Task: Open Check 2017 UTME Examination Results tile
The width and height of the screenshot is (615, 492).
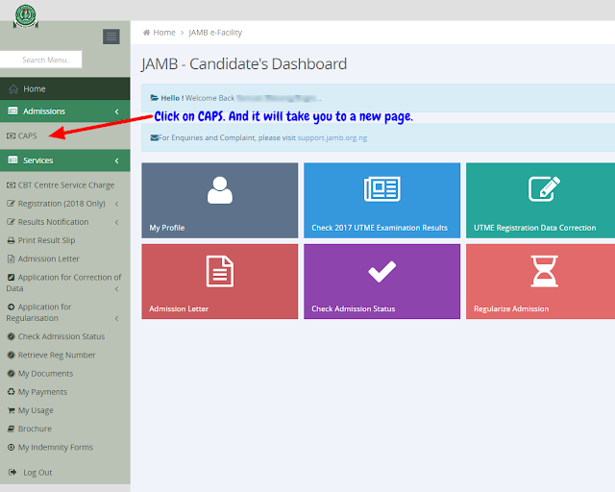Action: (x=381, y=200)
